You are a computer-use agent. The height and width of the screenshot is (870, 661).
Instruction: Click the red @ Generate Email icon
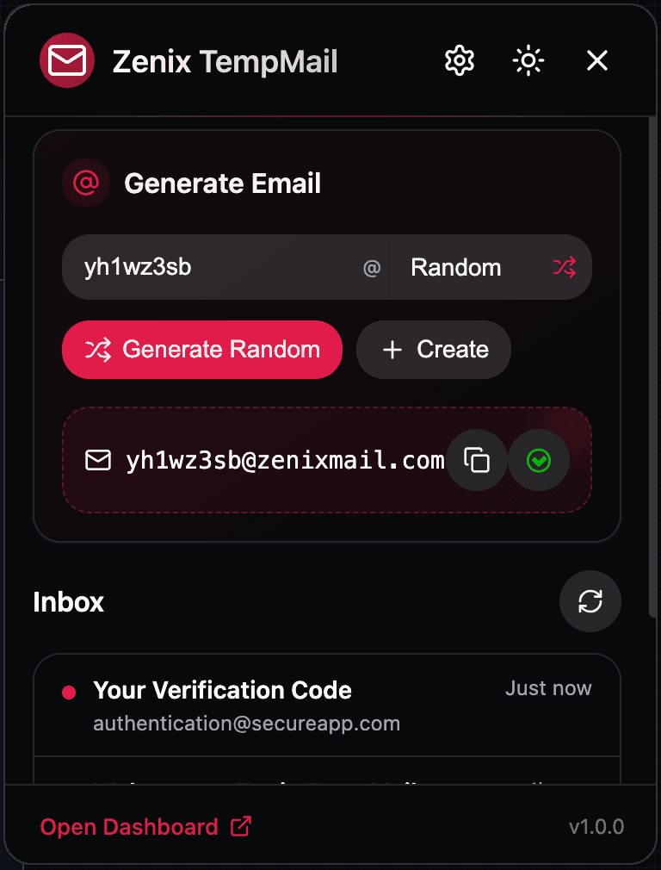click(x=86, y=183)
